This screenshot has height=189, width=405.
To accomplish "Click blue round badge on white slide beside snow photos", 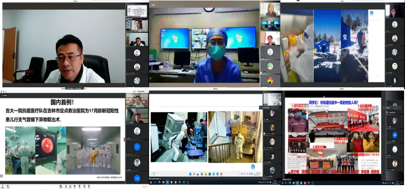I will click(371, 13).
